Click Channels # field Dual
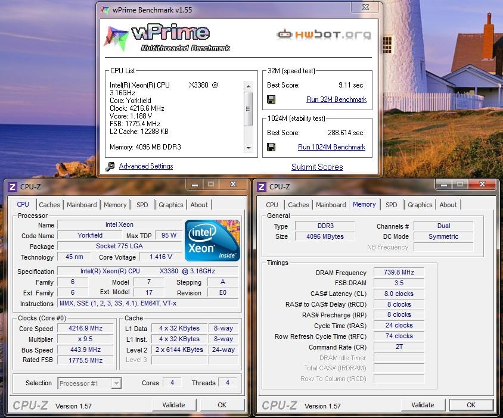The image size is (503, 418). click(443, 226)
